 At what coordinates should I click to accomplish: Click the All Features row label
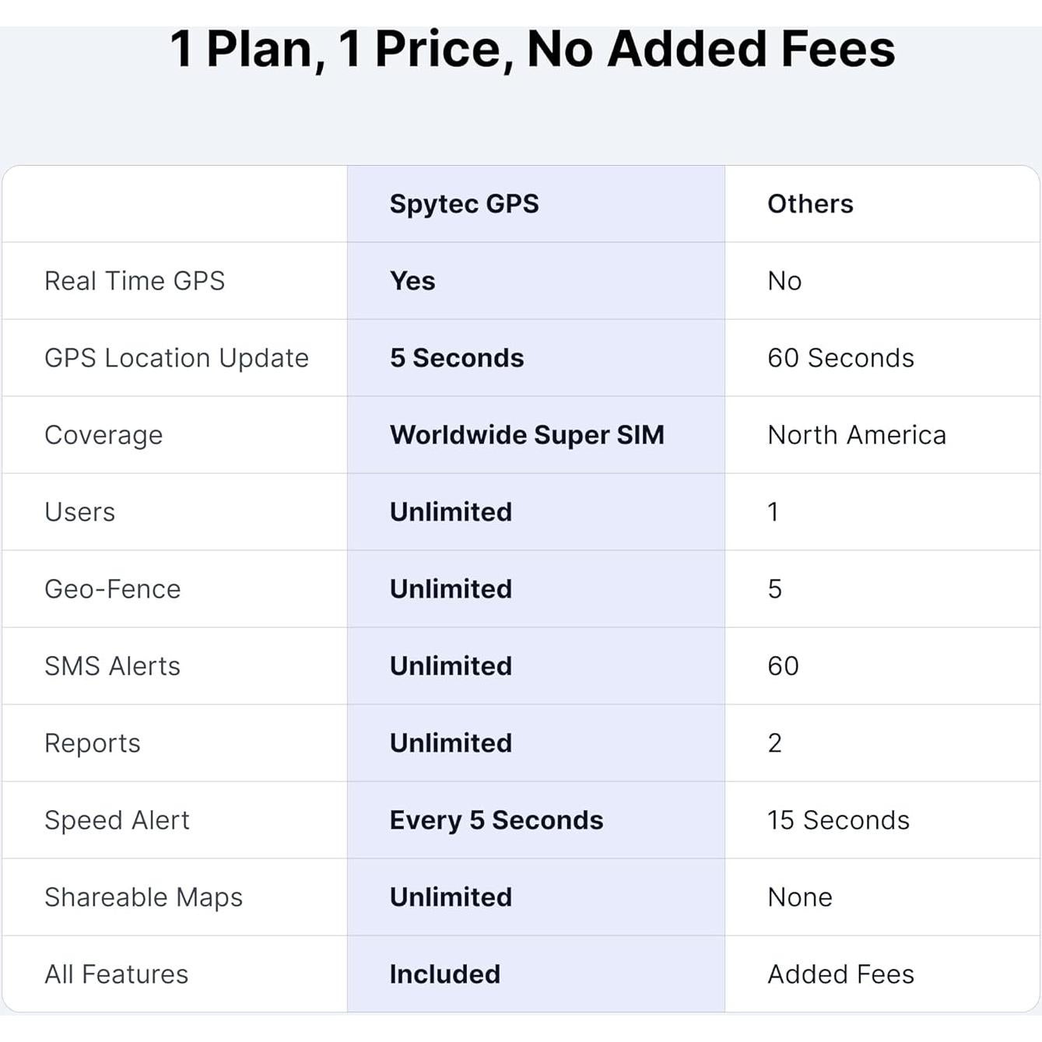tap(116, 974)
